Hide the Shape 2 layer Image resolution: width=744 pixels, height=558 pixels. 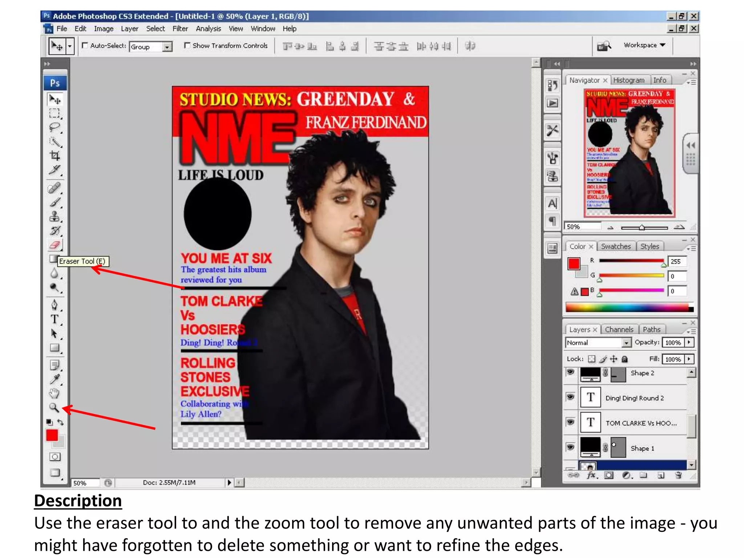[571, 372]
